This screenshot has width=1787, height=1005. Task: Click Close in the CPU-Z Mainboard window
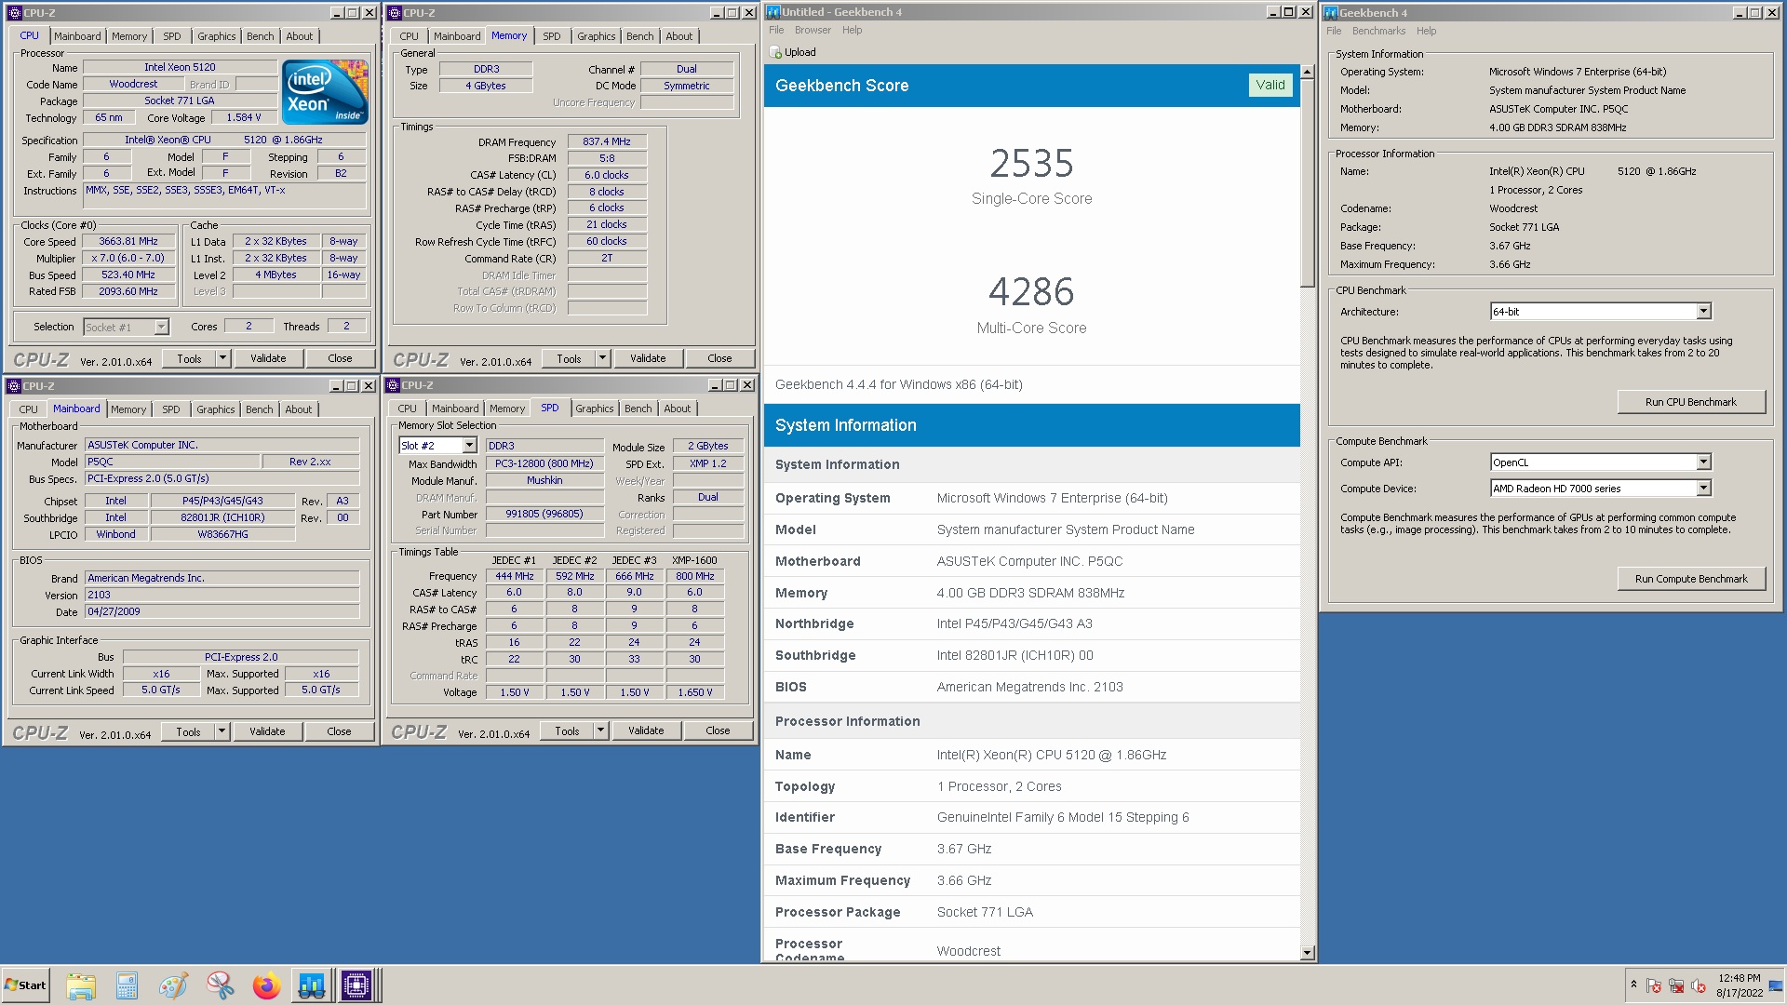(339, 731)
